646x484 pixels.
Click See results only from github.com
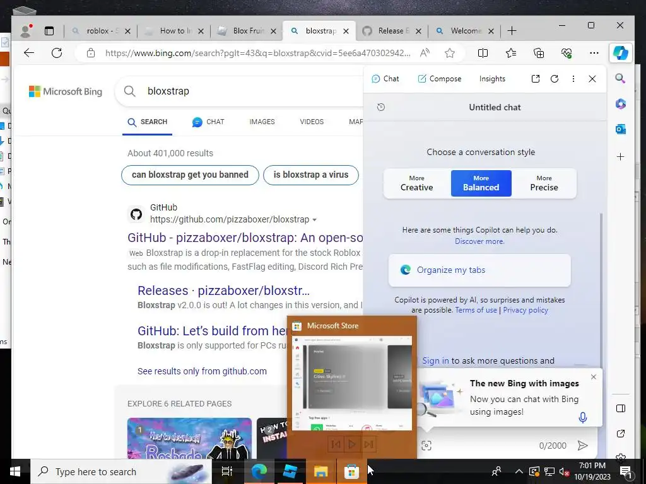point(202,371)
